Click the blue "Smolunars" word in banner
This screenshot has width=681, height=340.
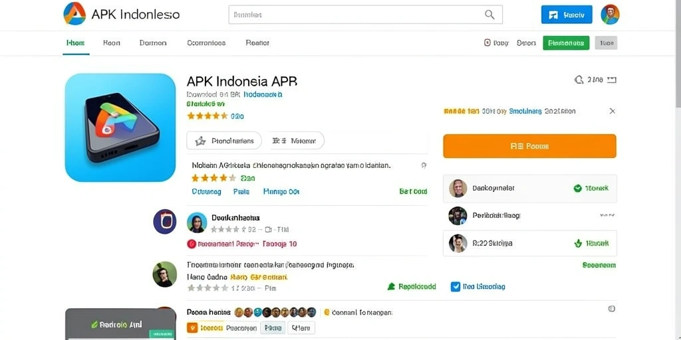pyautogui.click(x=525, y=111)
